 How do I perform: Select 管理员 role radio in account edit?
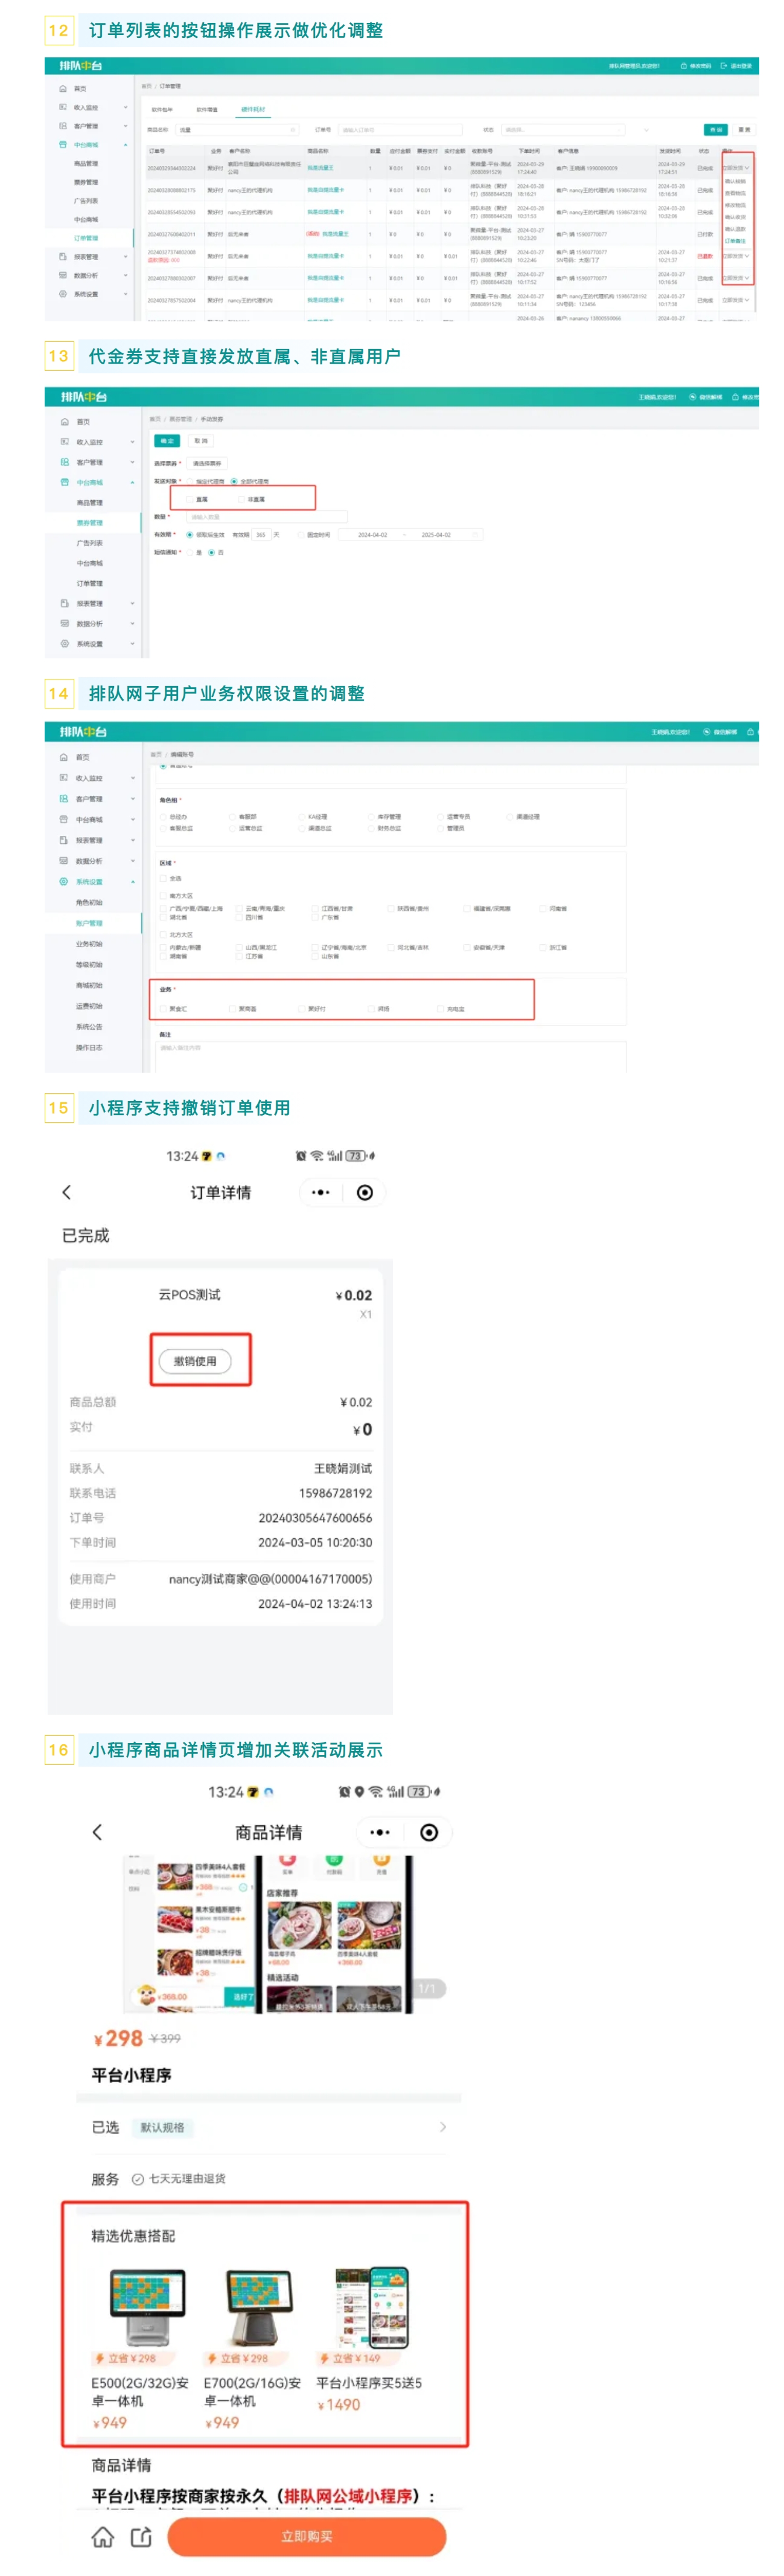[441, 828]
